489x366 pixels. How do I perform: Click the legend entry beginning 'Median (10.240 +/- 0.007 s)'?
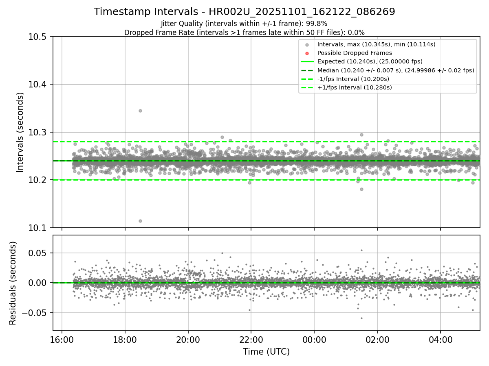coord(396,70)
